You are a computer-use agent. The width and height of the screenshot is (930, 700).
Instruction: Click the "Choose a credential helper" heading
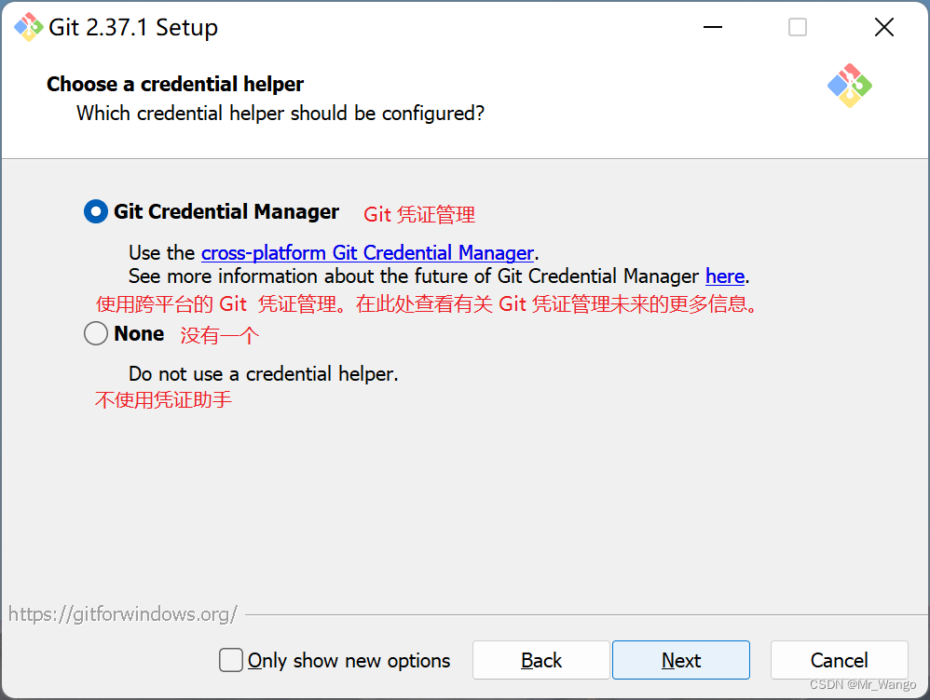point(174,84)
